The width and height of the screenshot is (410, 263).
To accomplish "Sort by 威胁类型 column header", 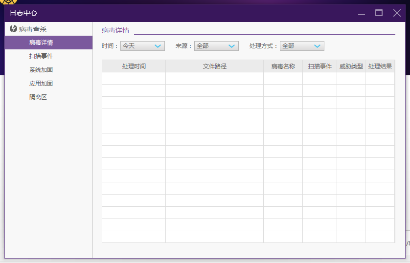I will coord(351,66).
